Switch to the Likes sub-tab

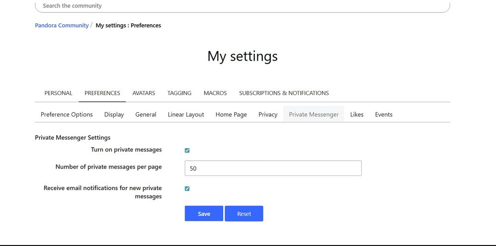357,114
